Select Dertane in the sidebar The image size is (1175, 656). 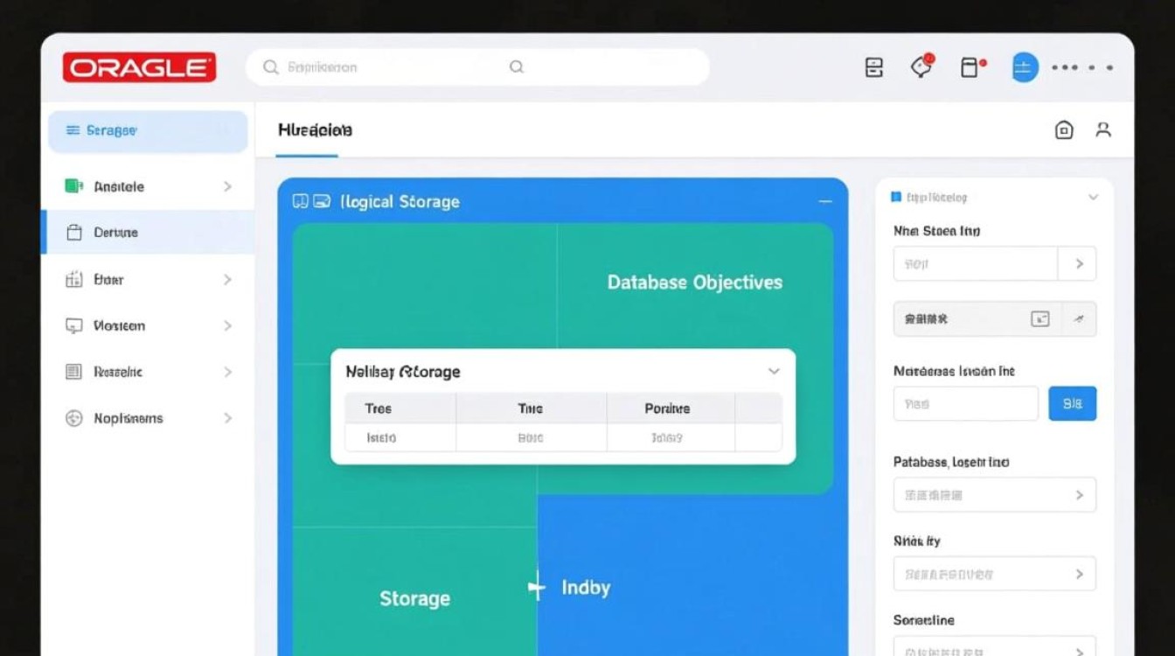(x=115, y=233)
